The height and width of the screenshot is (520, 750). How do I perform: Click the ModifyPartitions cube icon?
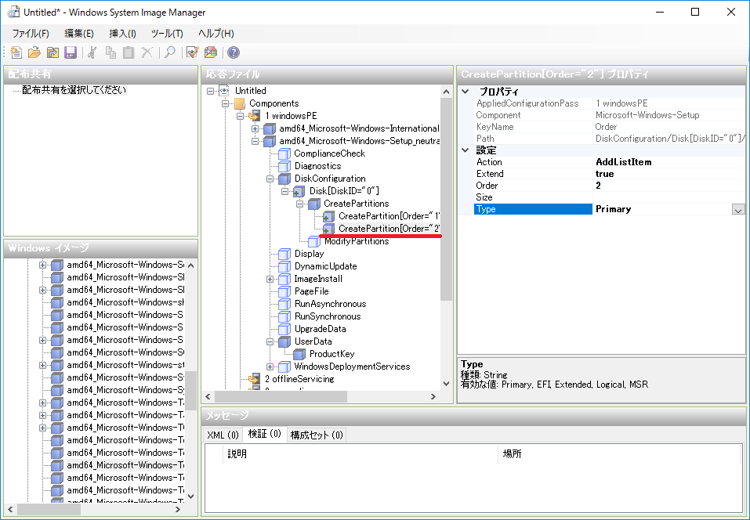[314, 241]
